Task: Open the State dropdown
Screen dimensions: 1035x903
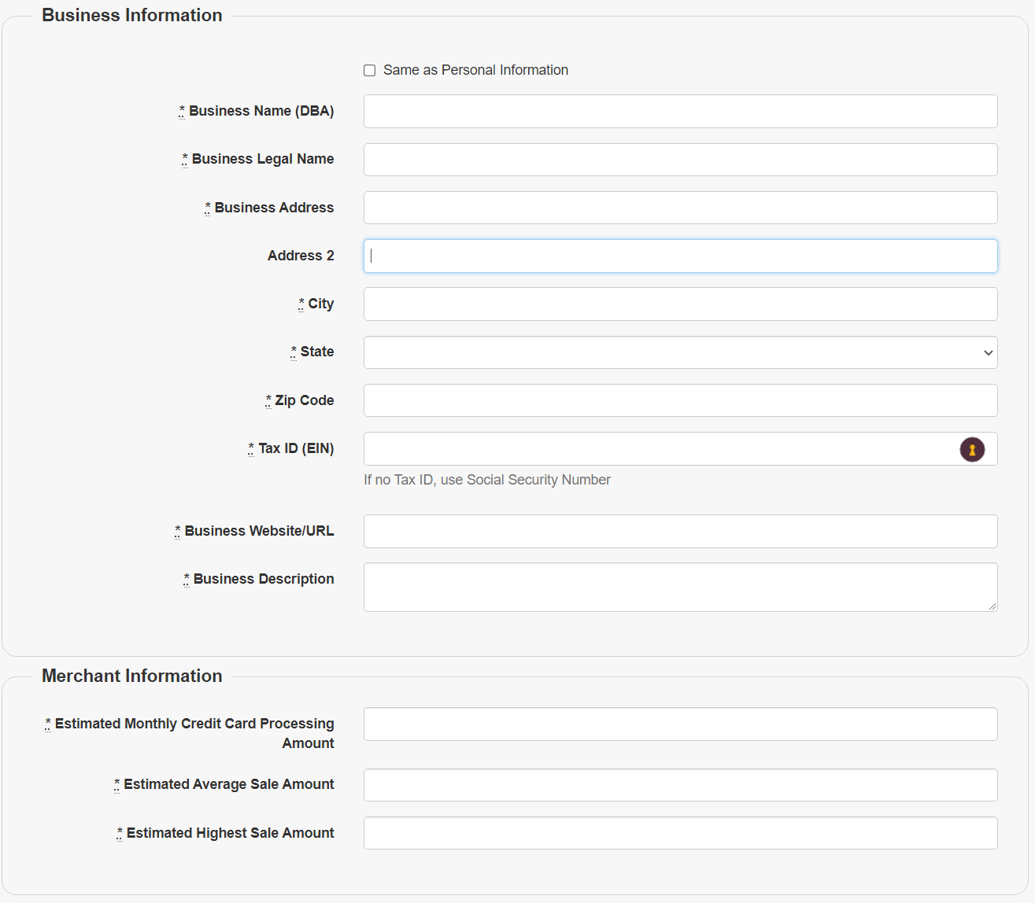Action: click(680, 352)
